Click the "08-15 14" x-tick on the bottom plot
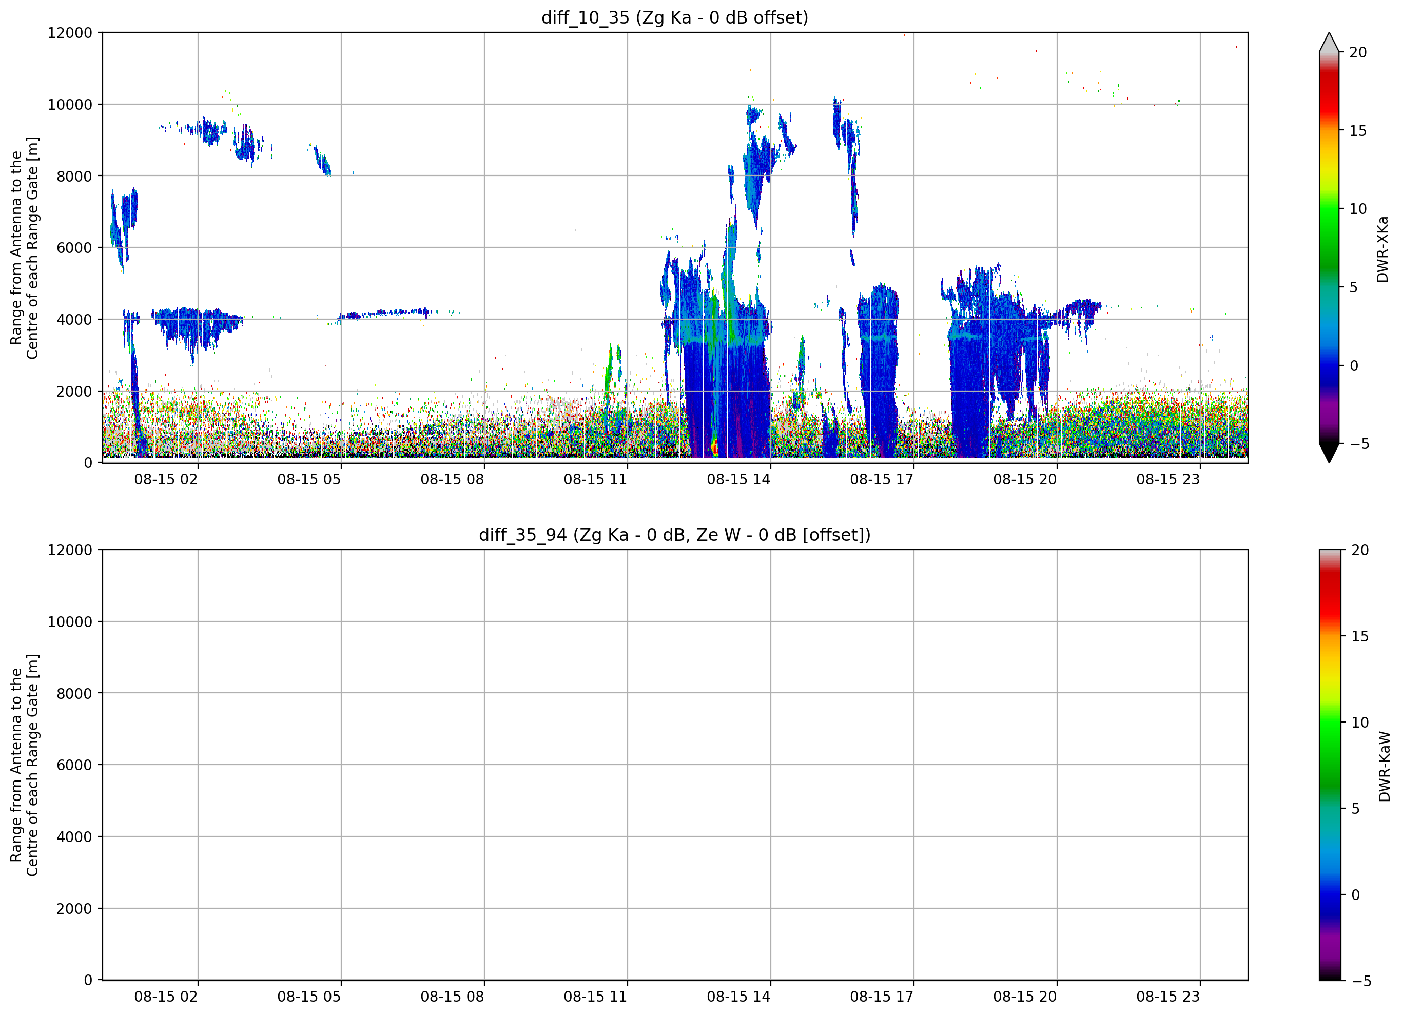Viewport: 1402px width, 1015px height. click(x=738, y=997)
